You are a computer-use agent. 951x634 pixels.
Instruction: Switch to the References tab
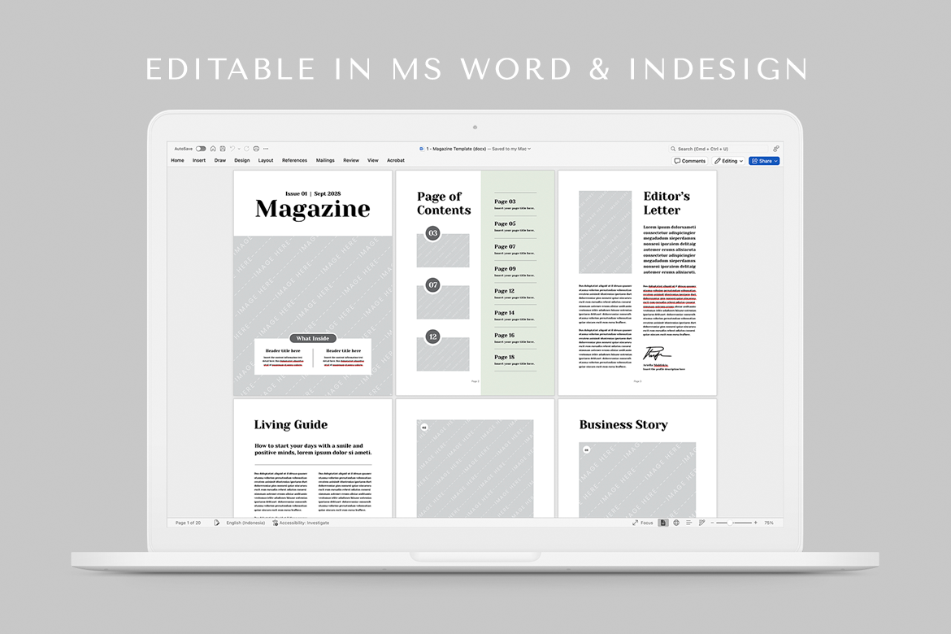click(294, 161)
